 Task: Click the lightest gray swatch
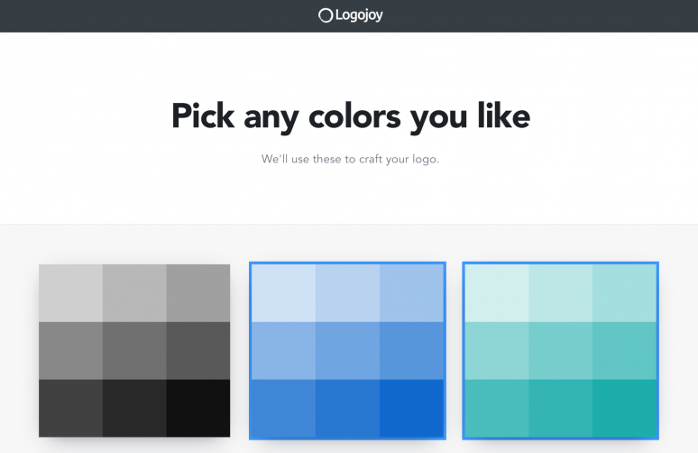[70, 293]
